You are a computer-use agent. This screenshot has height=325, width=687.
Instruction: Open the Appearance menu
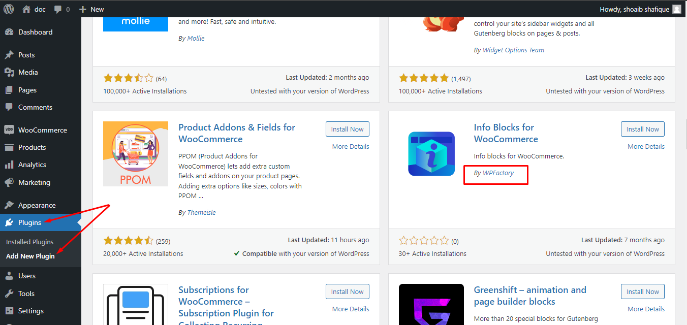(x=41, y=205)
